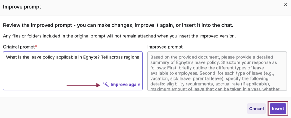Click the bold Review the improved prompt heading
Viewport: 291px width, 118px height.
118,25
